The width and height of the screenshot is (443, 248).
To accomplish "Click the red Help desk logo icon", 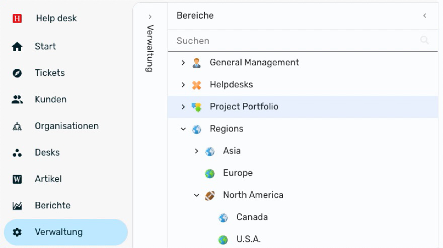I will (17, 19).
